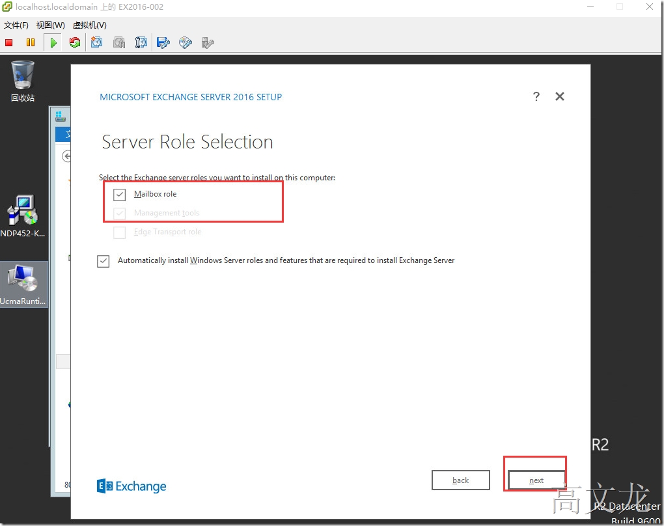Open the 视图(W) menu

(x=50, y=25)
